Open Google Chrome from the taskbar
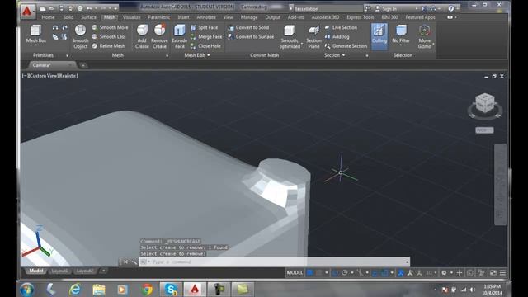The width and height of the screenshot is (528, 297). click(x=147, y=289)
